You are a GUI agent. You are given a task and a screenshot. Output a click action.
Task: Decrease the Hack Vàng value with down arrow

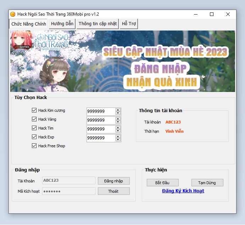click(118, 122)
